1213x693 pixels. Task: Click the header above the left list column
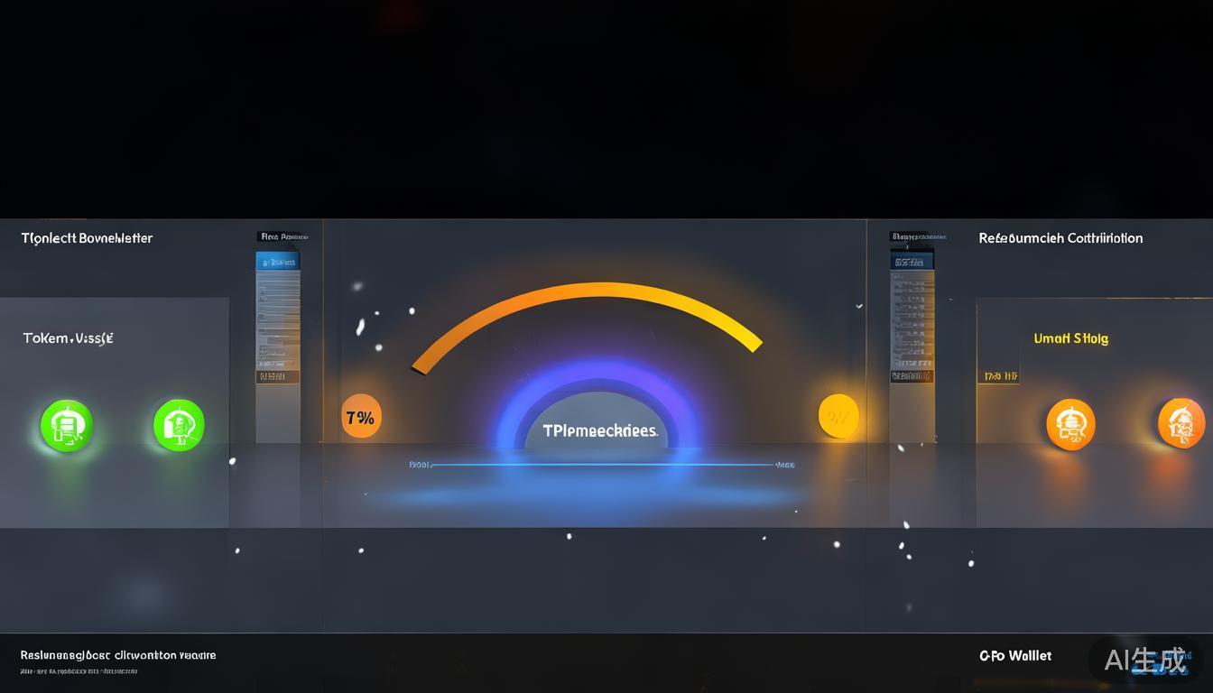click(283, 236)
